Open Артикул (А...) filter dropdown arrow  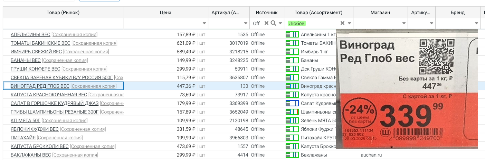coord(246,23)
